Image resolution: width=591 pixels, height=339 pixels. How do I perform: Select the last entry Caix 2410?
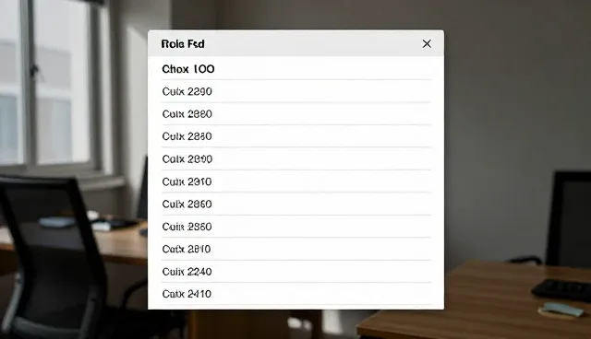pyautogui.click(x=295, y=294)
